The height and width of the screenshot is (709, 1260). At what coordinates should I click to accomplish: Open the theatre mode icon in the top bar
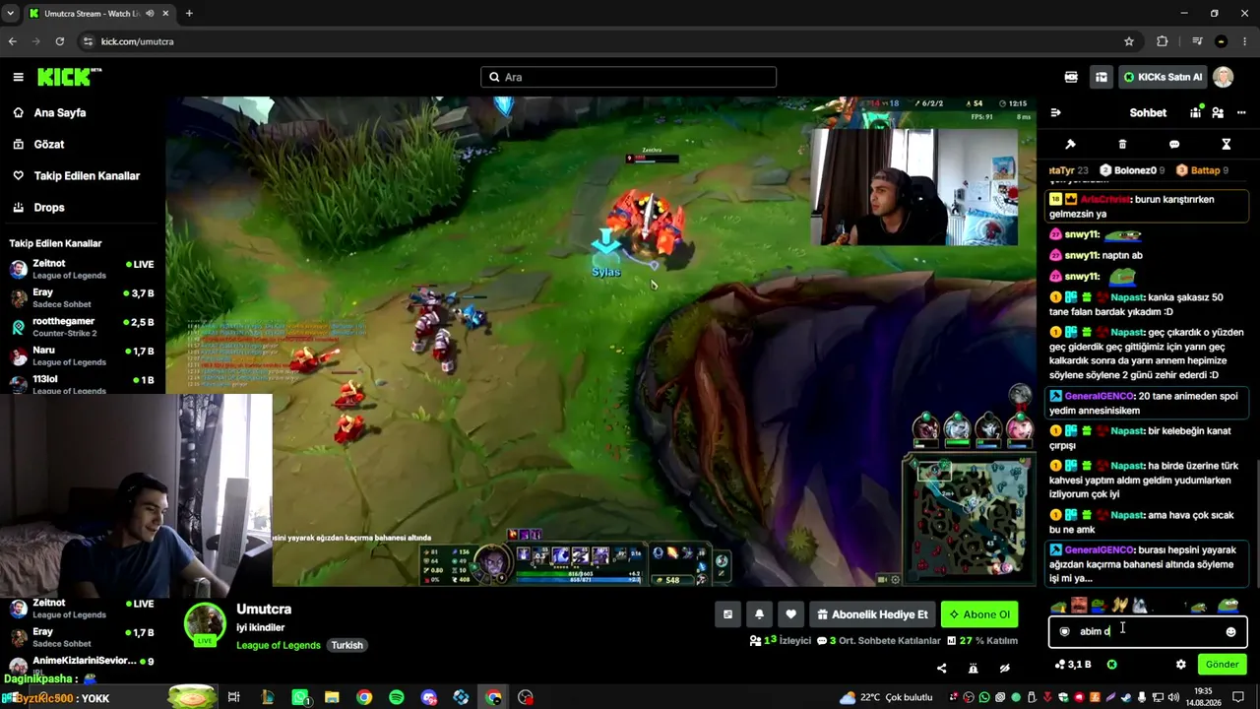coord(1071,77)
